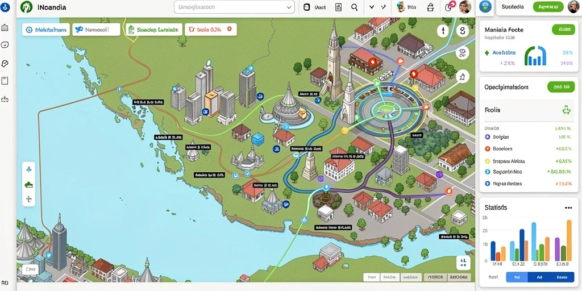582x291 pixels.
Task: Open Statistds three-dots menu
Action: point(568,208)
